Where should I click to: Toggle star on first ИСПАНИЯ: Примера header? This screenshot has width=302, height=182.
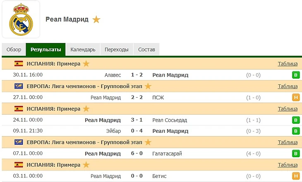86,64
